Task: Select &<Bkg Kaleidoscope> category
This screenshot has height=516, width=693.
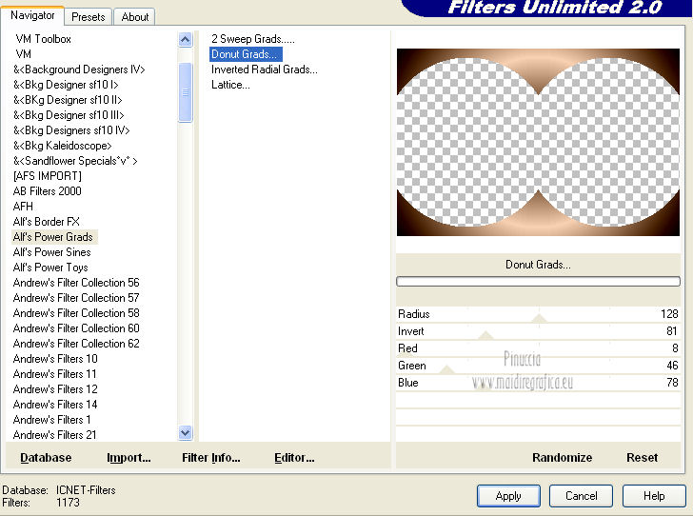Action: point(62,146)
